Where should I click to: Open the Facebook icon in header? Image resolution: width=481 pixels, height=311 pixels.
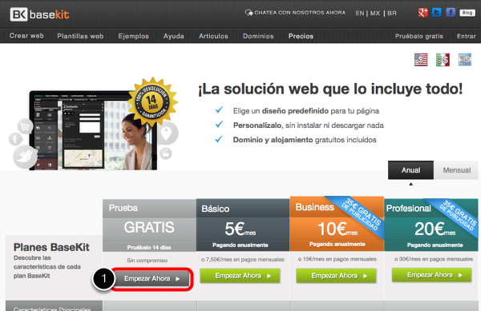point(451,13)
